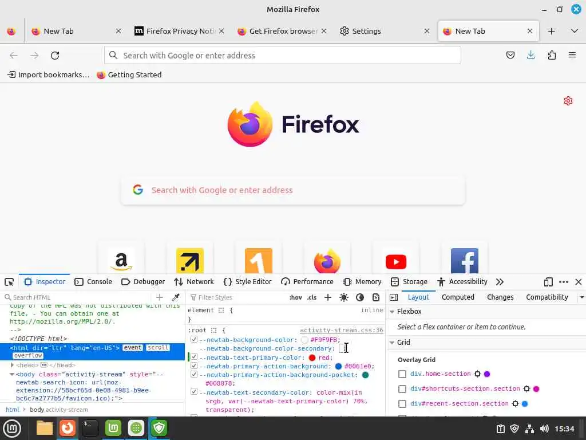Viewport: 586px width, 440px height.
Task: Toggle dark color scheme simulation icon
Action: [x=360, y=297]
